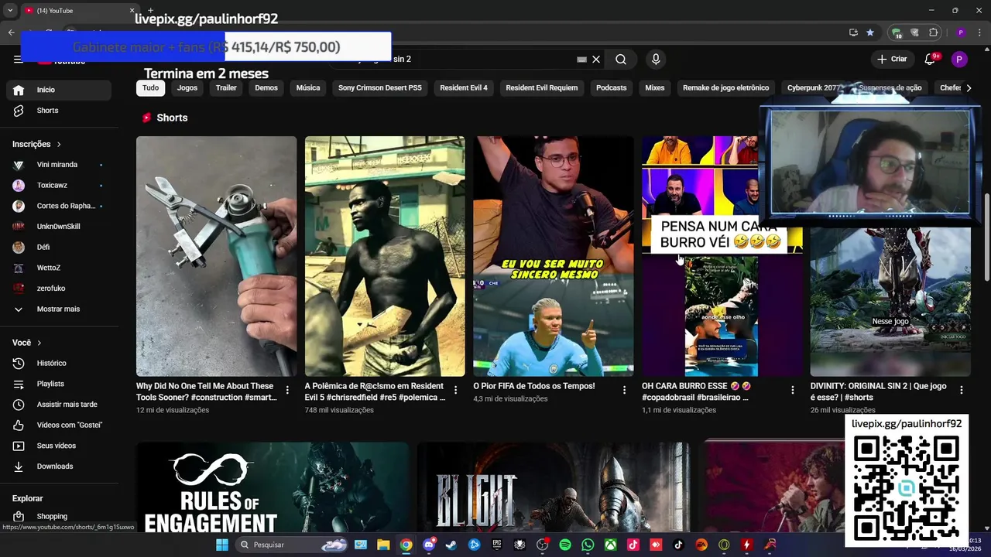Open more options for DIVINITY Short
The image size is (991, 557).
(961, 390)
